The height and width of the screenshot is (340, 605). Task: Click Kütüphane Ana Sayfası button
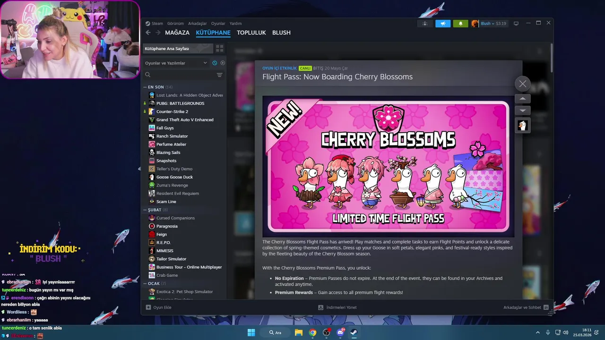pyautogui.click(x=178, y=49)
